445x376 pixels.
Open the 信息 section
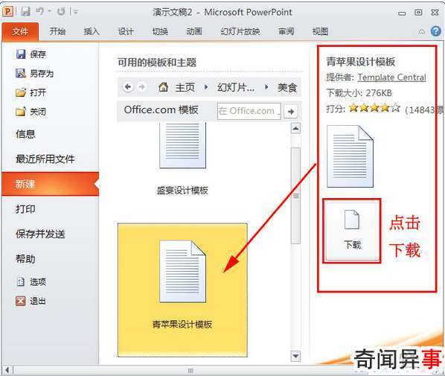click(25, 134)
